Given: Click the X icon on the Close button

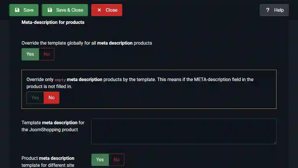Looking at the screenshot, I should click(99, 10).
